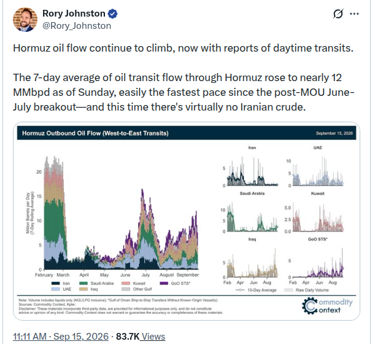Click the Hormuz Outbound Oil Flow title banner
This screenshot has width=375, height=344.
[187, 133]
